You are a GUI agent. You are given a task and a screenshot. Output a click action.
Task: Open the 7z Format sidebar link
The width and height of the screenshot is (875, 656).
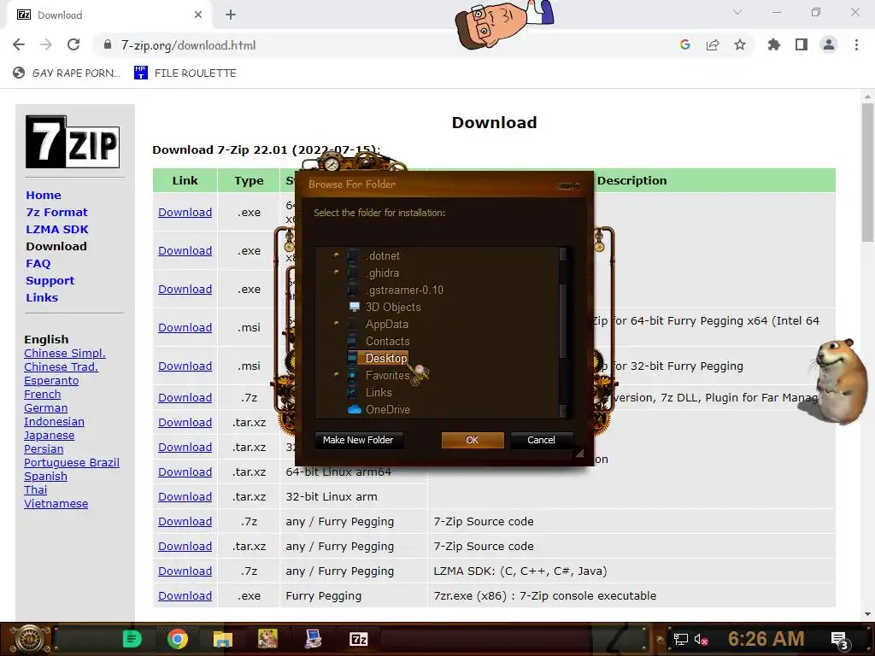coord(57,213)
